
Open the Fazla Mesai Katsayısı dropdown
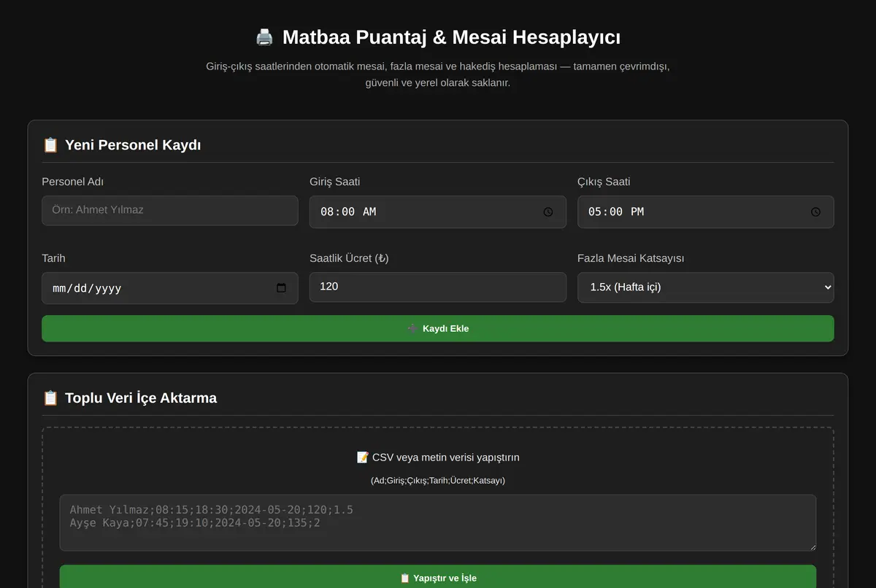pyautogui.click(x=705, y=287)
